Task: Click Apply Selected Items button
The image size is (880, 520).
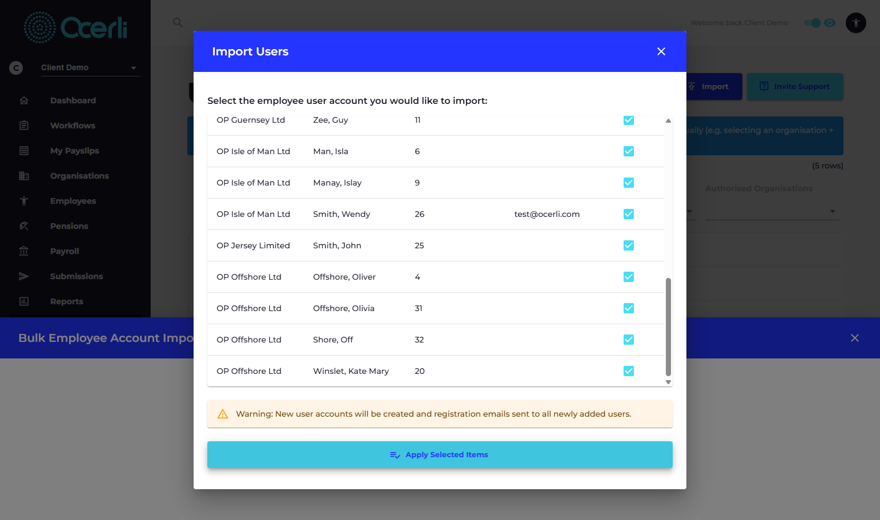Action: coord(440,455)
